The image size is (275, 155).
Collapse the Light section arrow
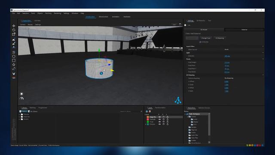(263, 53)
